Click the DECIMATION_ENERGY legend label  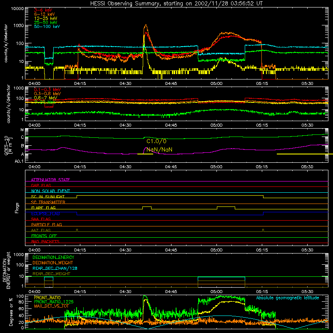coord(53,257)
